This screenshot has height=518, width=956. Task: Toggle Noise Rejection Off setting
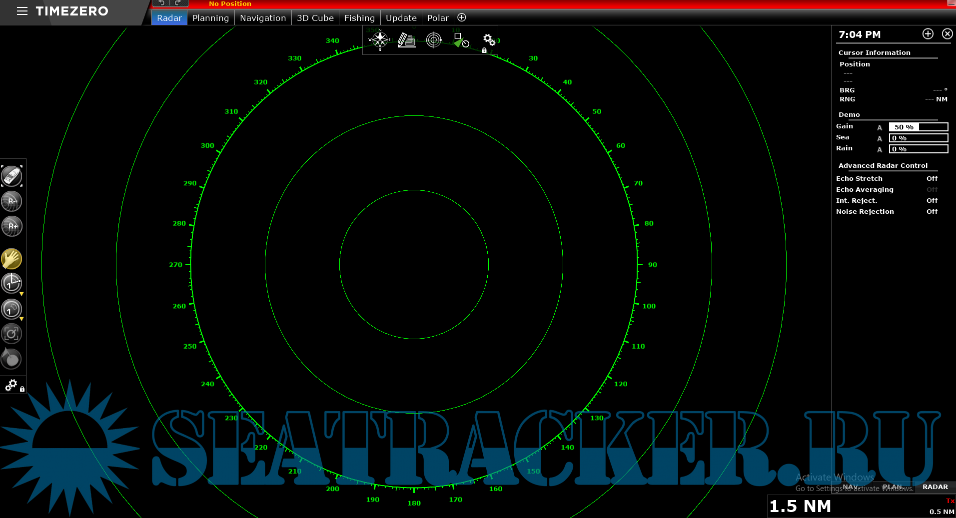click(x=932, y=212)
